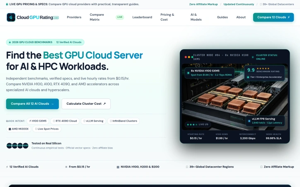
Task: Click the Starting Rate $0.15 / hr value
Action: 196,138
